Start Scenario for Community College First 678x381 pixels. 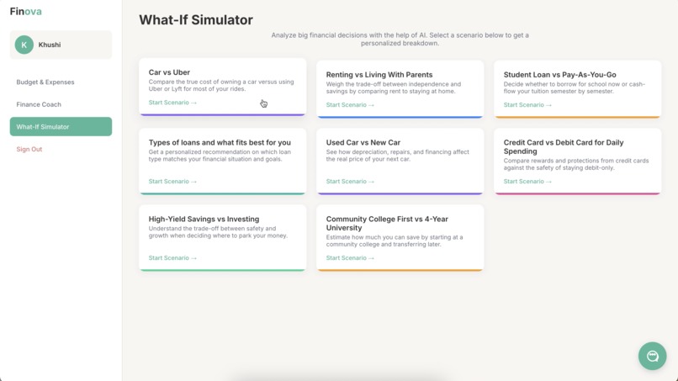coord(350,257)
